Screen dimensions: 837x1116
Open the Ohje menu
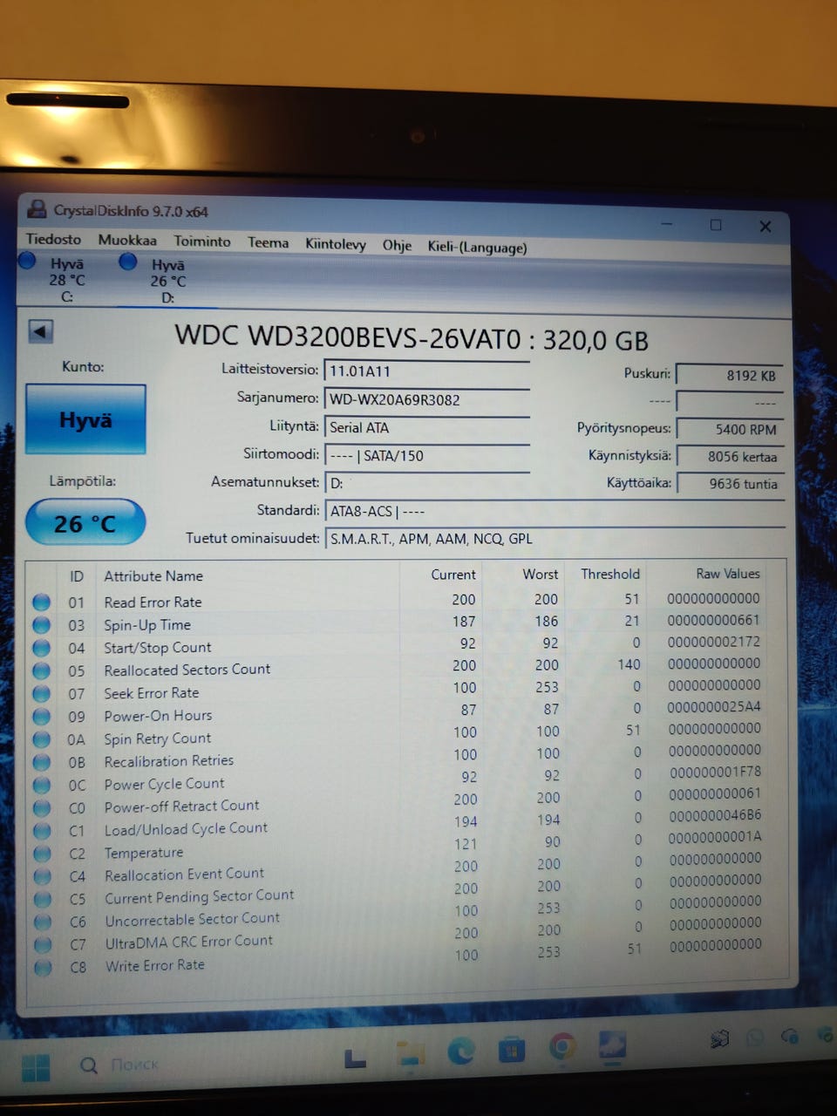coord(397,245)
